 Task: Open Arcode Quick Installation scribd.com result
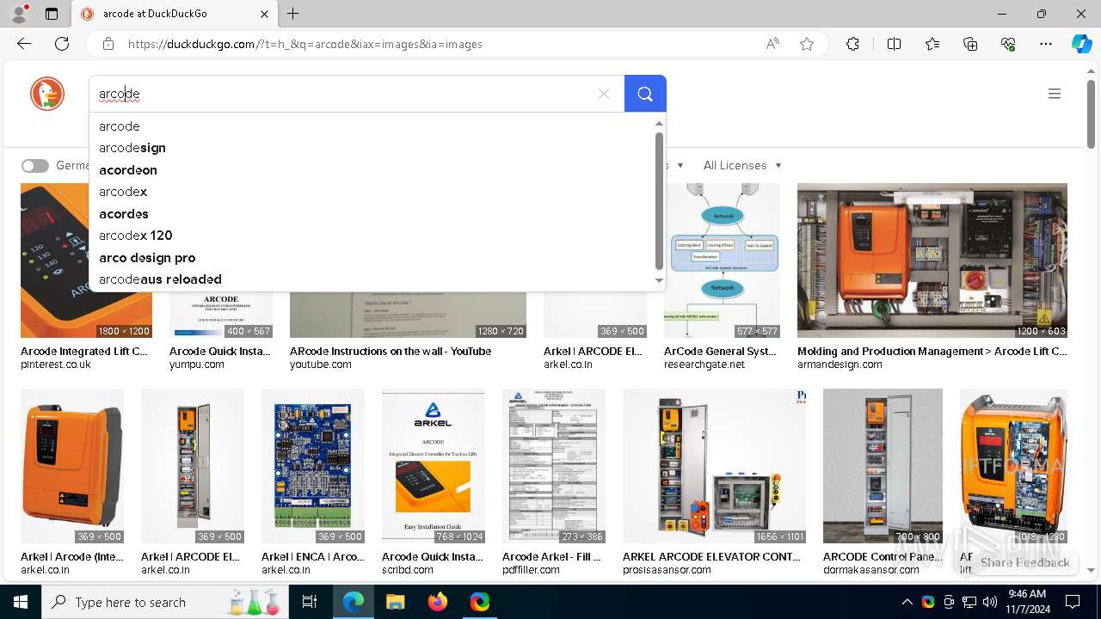point(433,556)
